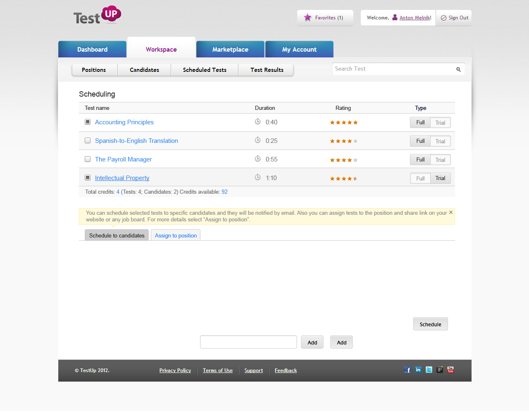529x413 pixels.
Task: Open the YouTube icon in footer
Action: (450, 370)
